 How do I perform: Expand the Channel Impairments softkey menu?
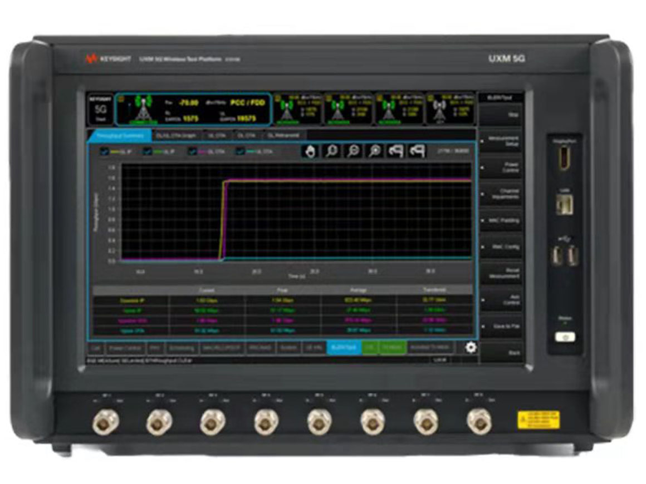coord(501,194)
